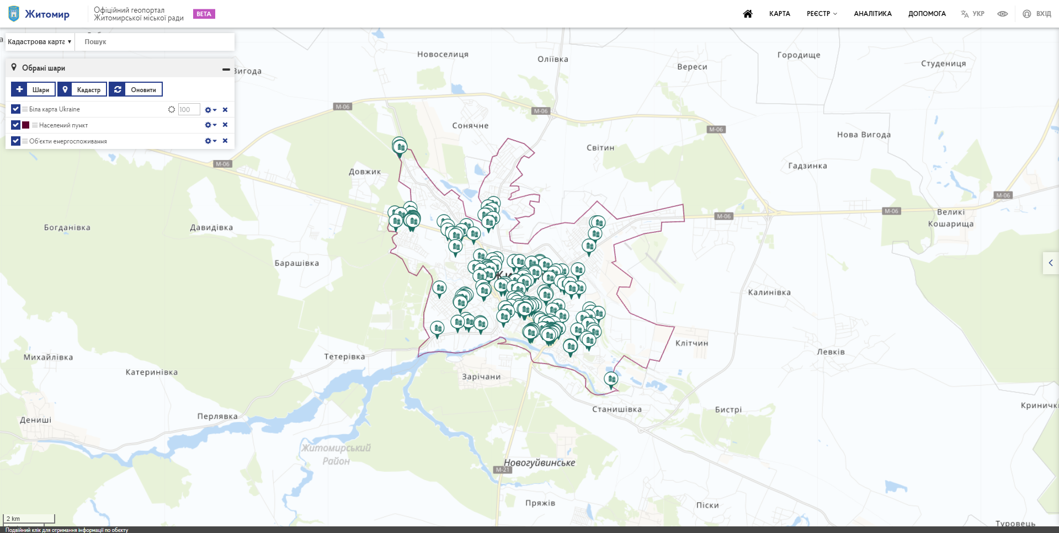
Task: Click the ВХІД login link
Action: [1044, 14]
